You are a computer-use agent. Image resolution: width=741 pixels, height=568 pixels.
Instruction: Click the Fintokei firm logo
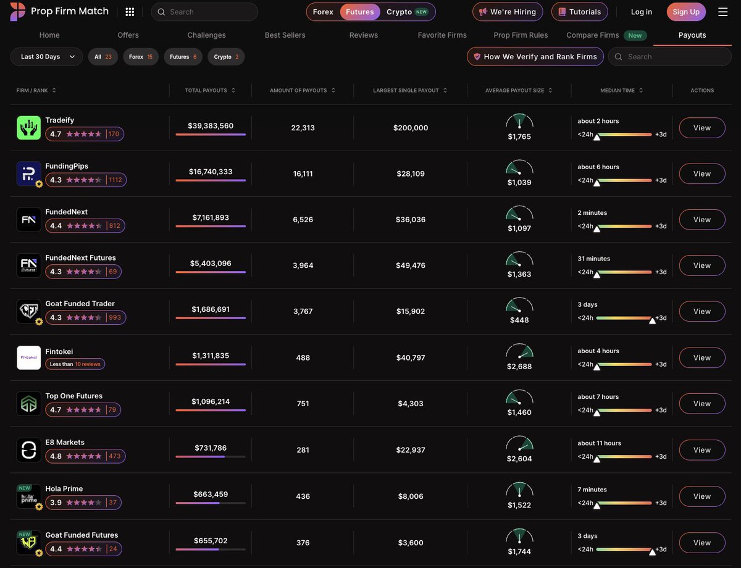pyautogui.click(x=29, y=357)
